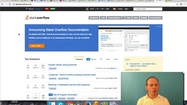Click javascript tag under 'Access values' question
This screenshot has height=105, width=187.
53,69
